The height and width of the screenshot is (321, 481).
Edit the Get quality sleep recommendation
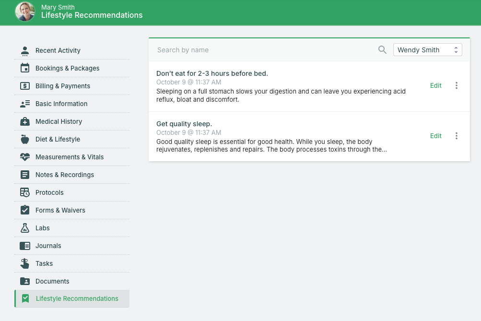coord(435,136)
